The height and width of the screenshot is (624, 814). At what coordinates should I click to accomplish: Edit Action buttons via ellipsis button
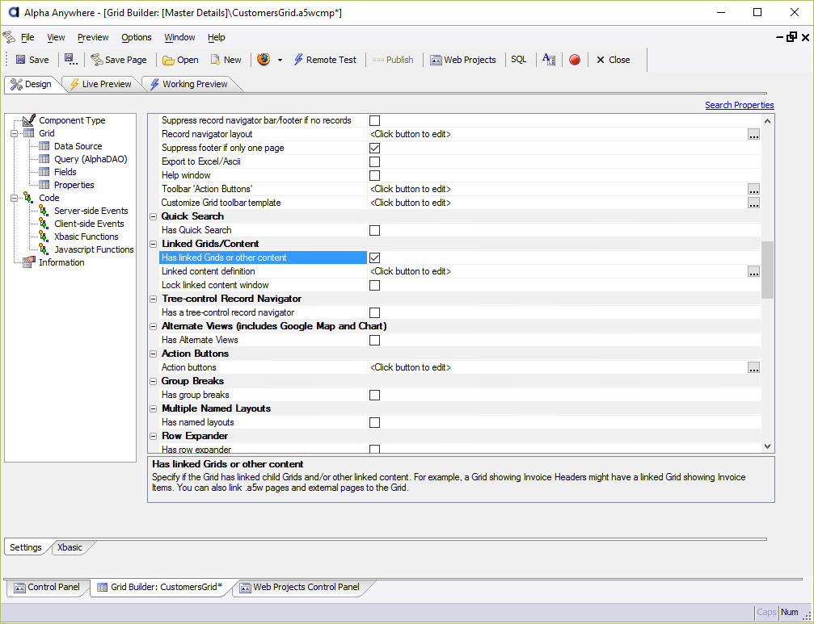[754, 367]
